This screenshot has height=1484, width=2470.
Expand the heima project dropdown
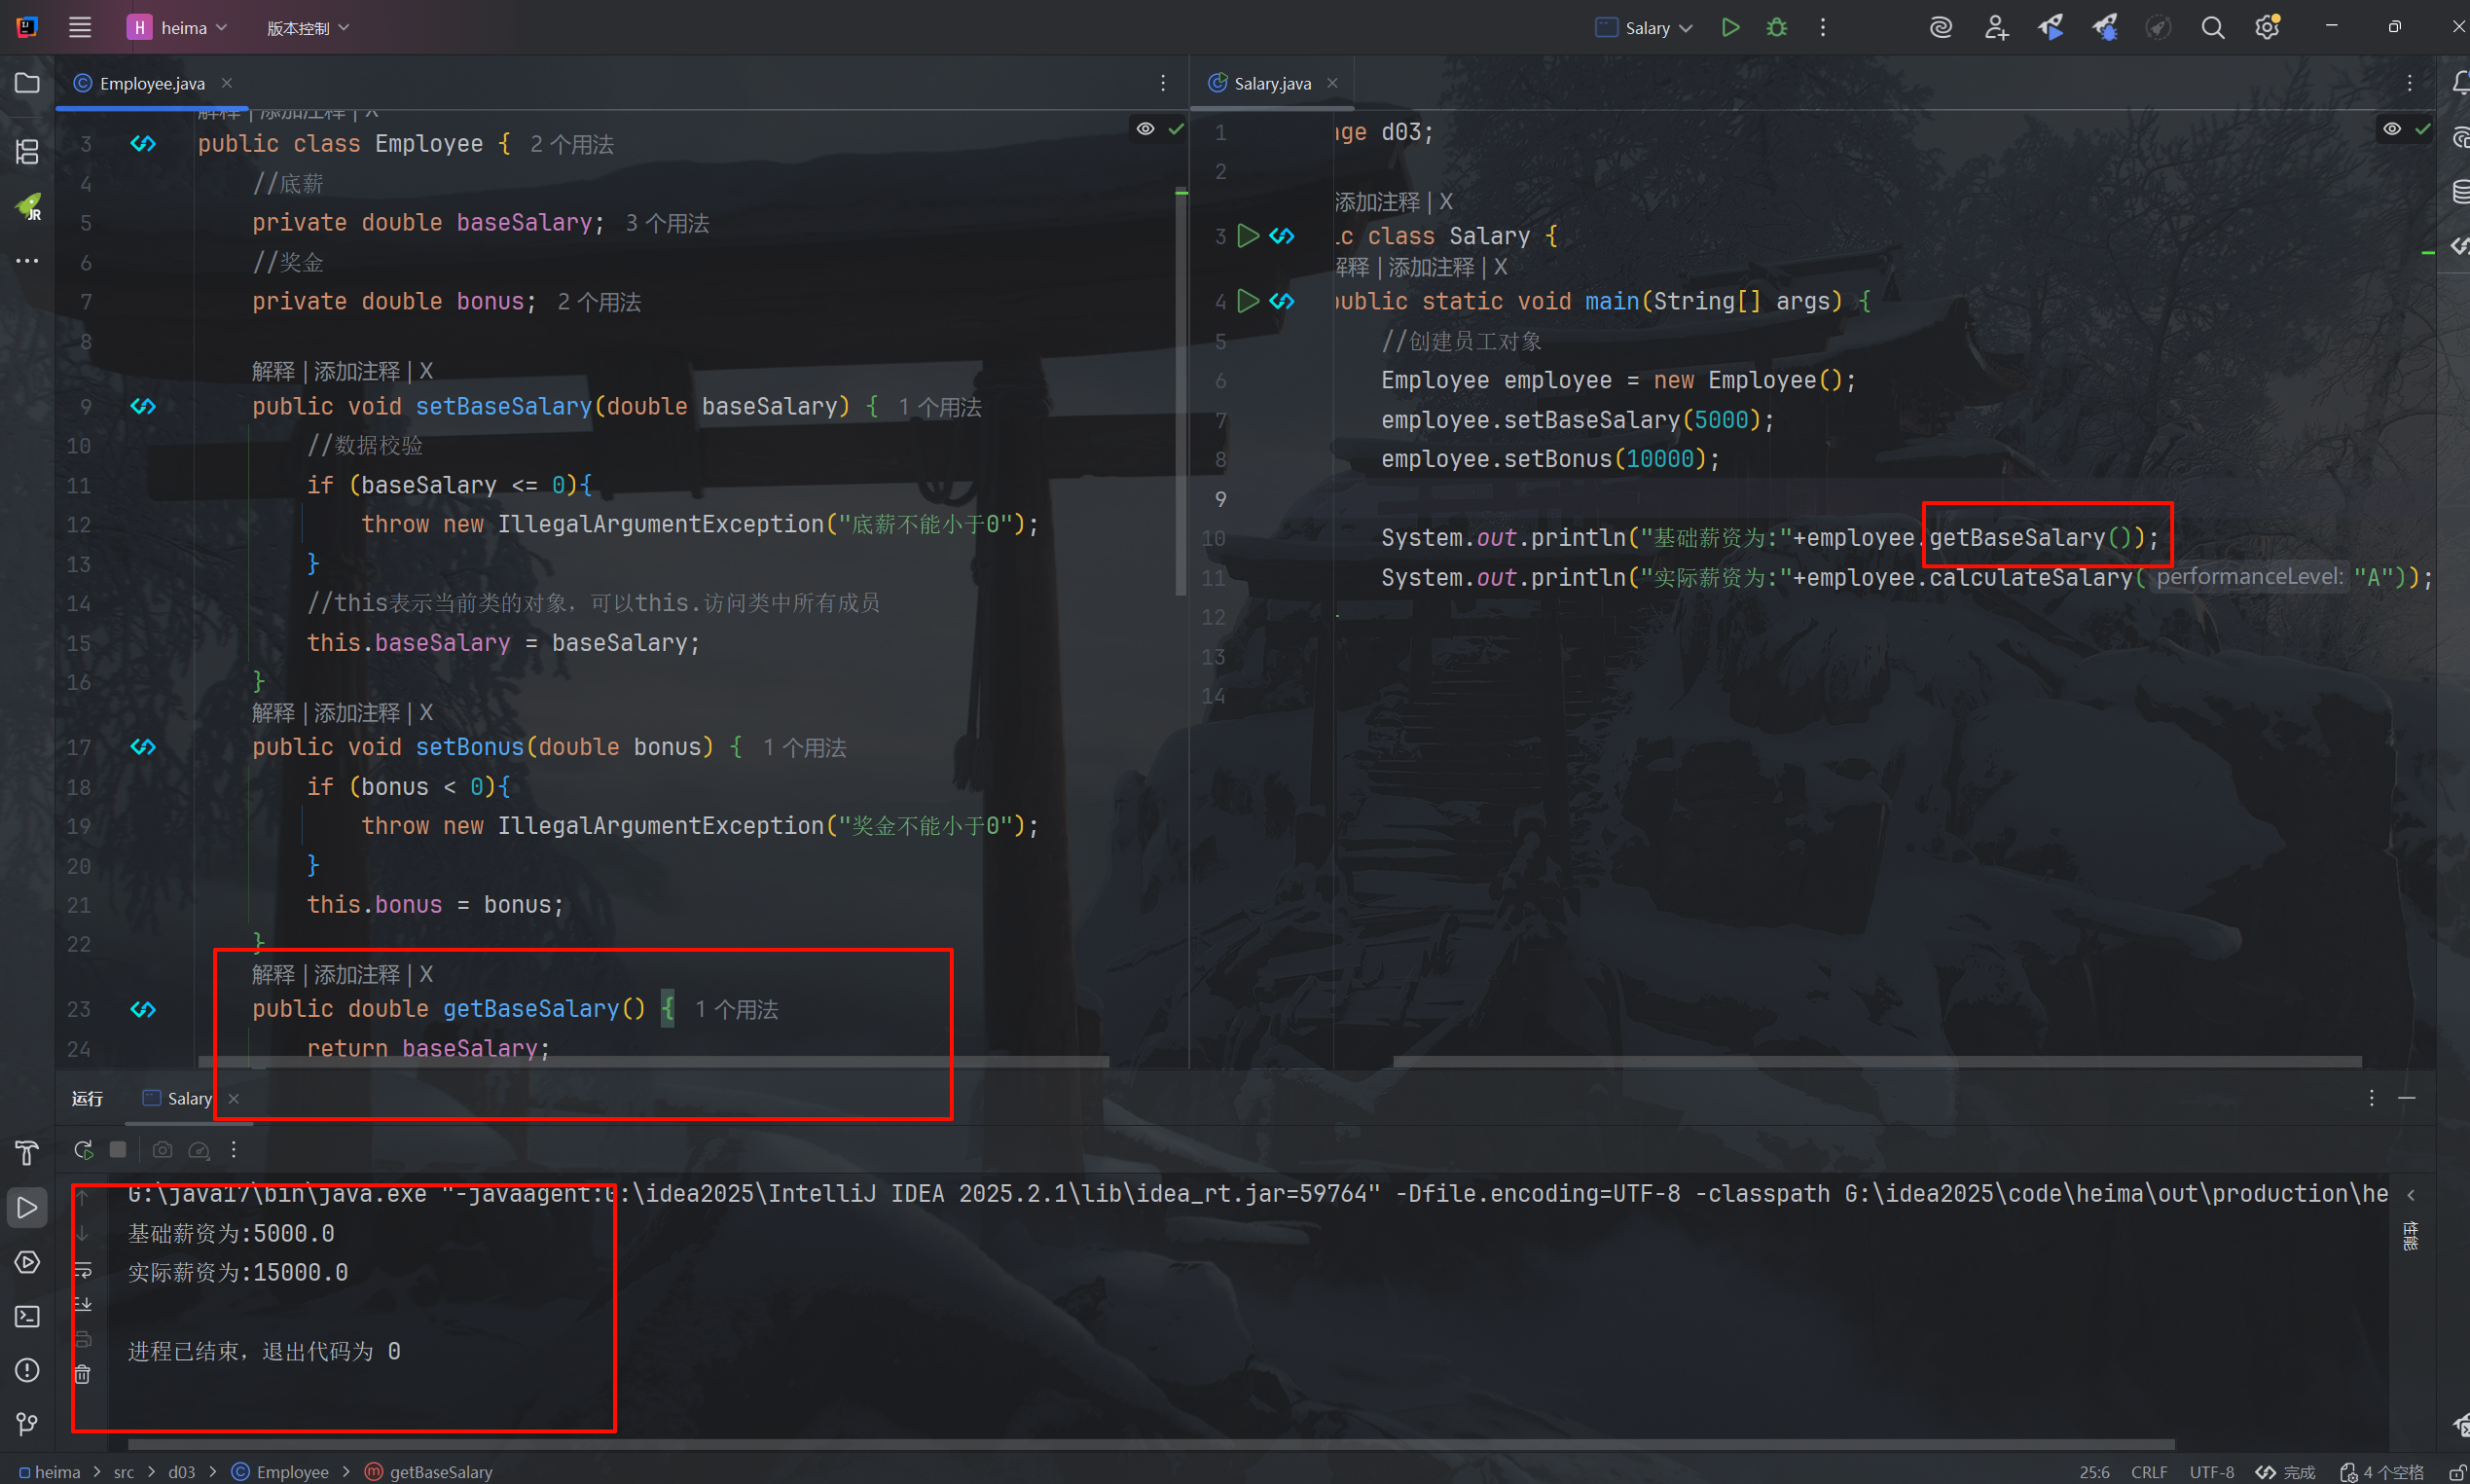pos(184,28)
